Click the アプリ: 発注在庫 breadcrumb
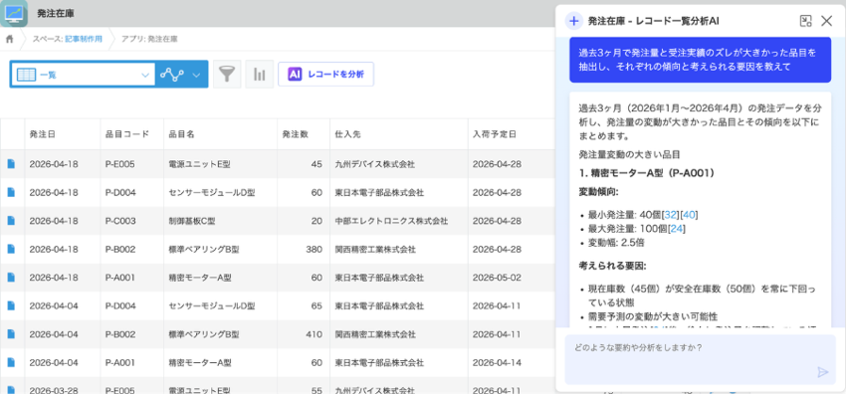The height and width of the screenshot is (394, 846). [149, 39]
